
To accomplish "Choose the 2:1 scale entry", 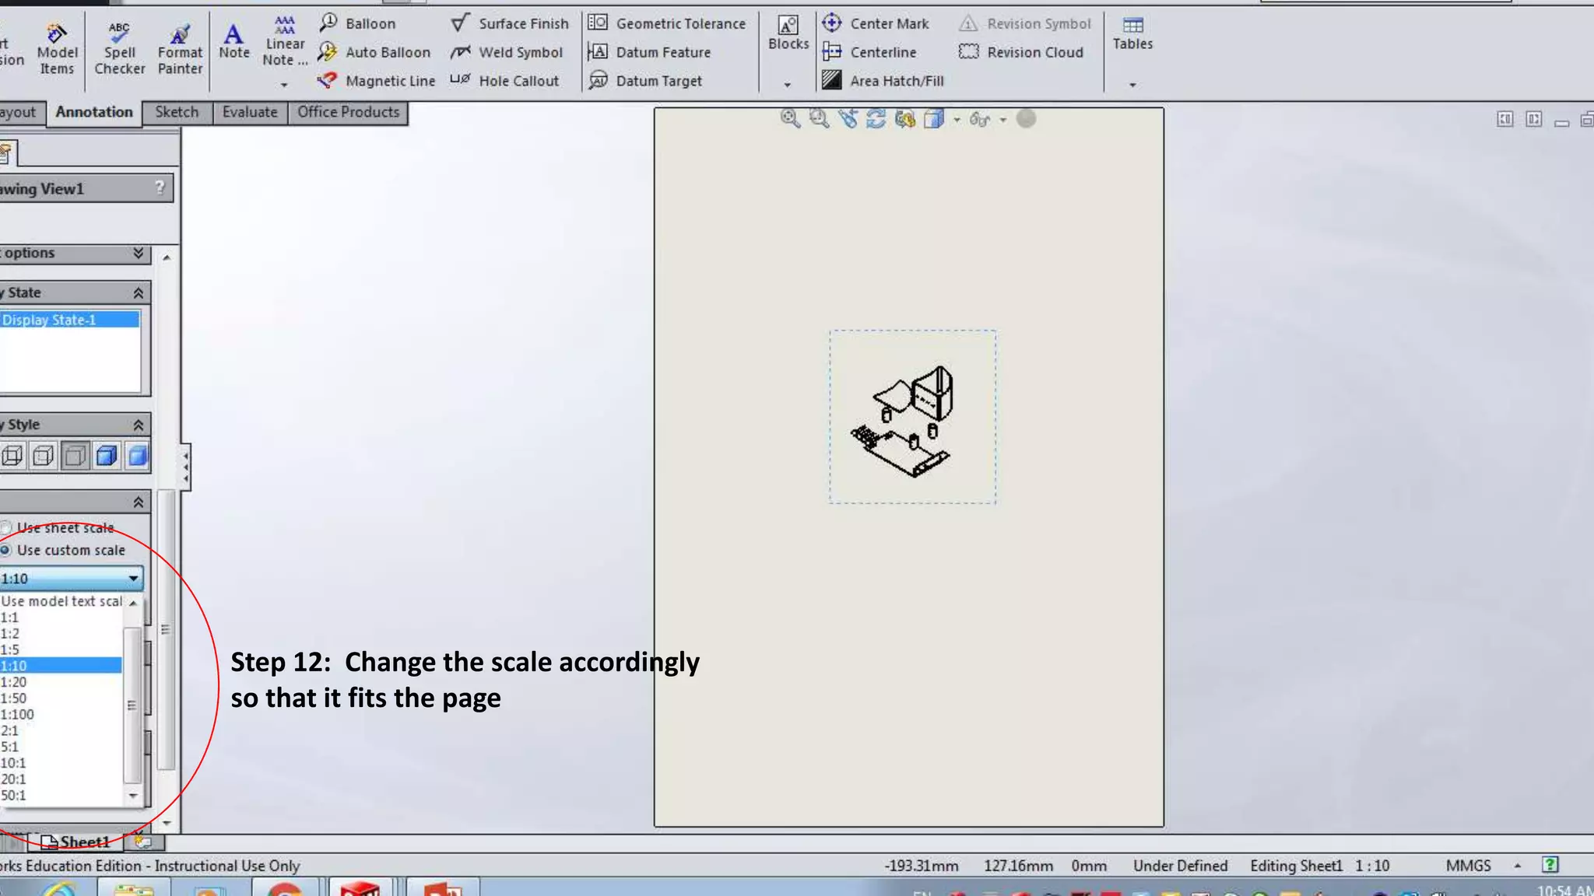I will point(61,731).
